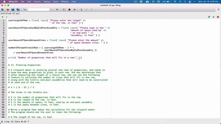Click the 'Line 12 Cols 0-23' status text
The height and width of the screenshot is (124, 221).
point(15,122)
